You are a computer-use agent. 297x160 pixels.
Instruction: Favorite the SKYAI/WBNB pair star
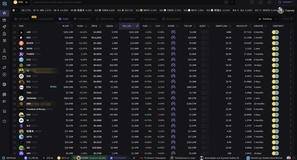coord(15,48)
